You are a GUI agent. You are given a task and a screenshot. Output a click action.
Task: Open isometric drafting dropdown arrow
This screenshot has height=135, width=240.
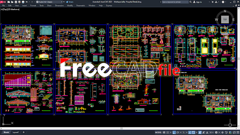[187, 132]
